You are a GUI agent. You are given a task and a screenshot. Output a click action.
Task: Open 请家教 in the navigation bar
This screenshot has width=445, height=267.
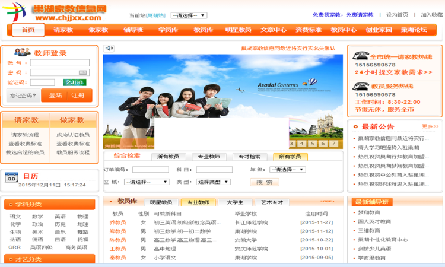63,30
